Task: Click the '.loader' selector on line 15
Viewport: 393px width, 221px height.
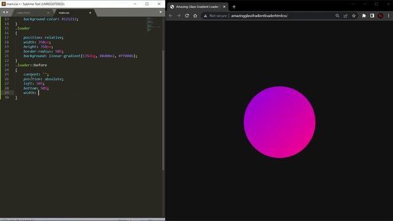Action: [x=23, y=28]
